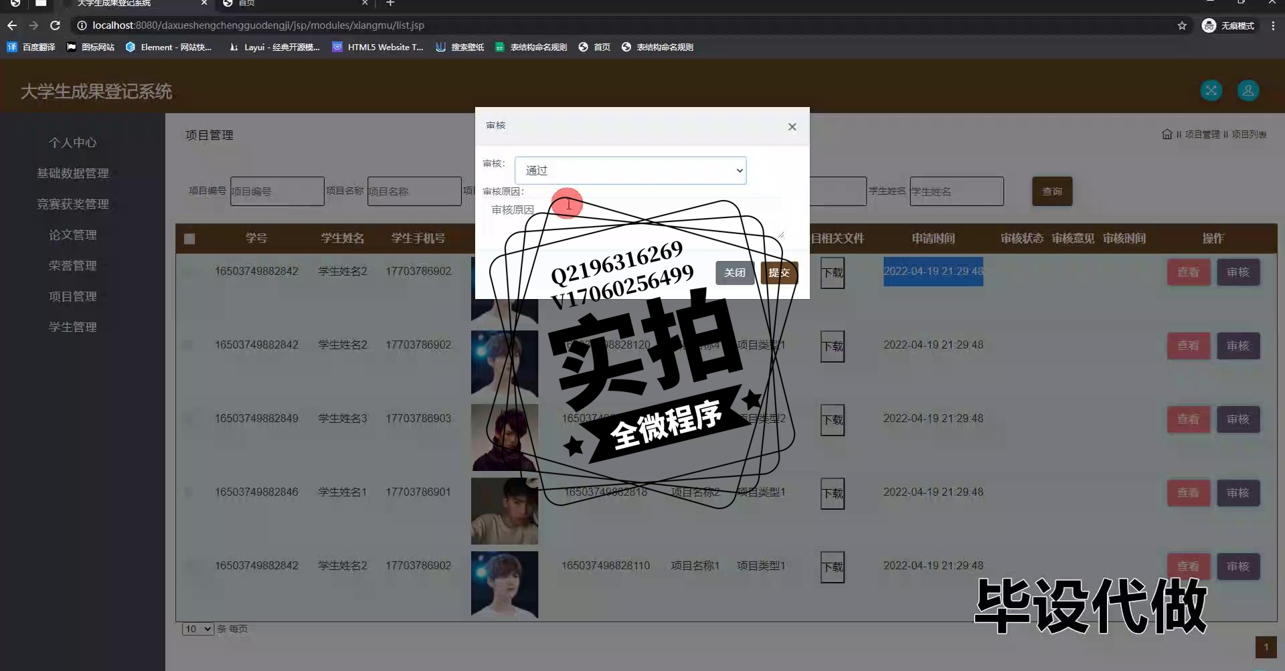Screen dimensions: 1285x671
Task: Open 图标网站 bookmark
Action: pos(90,47)
